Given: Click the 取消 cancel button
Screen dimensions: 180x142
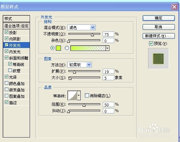Looking at the screenshot, I should [159, 27].
